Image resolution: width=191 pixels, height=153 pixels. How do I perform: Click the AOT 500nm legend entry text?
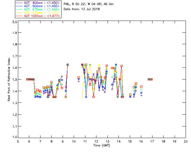(x=42, y=6)
